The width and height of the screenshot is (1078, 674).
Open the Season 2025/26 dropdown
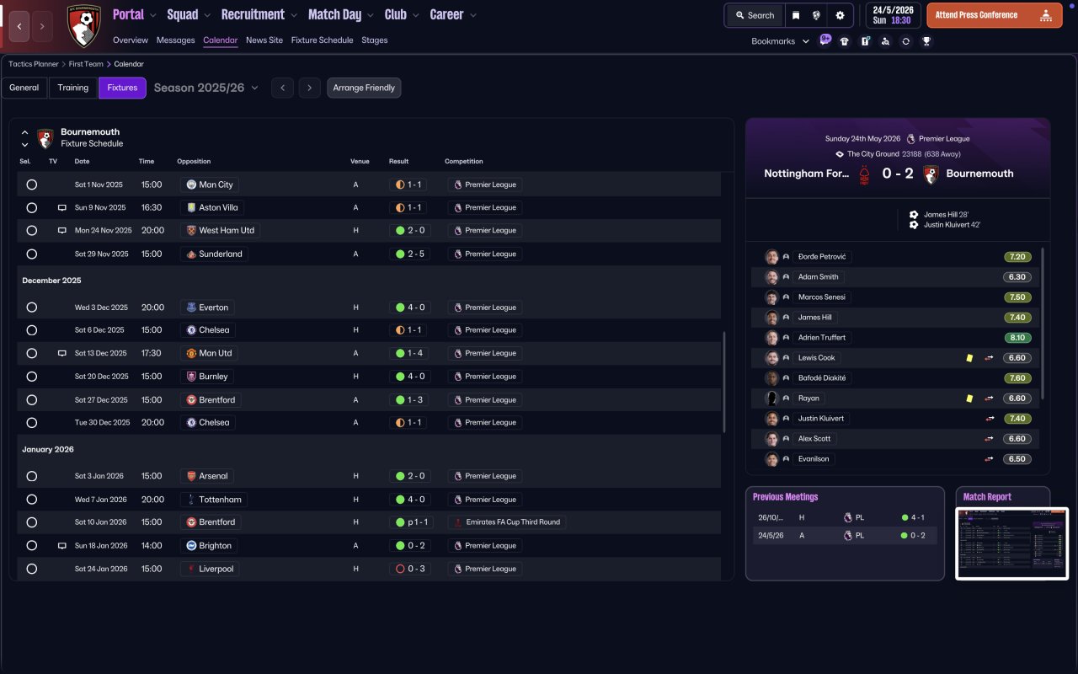coord(206,88)
